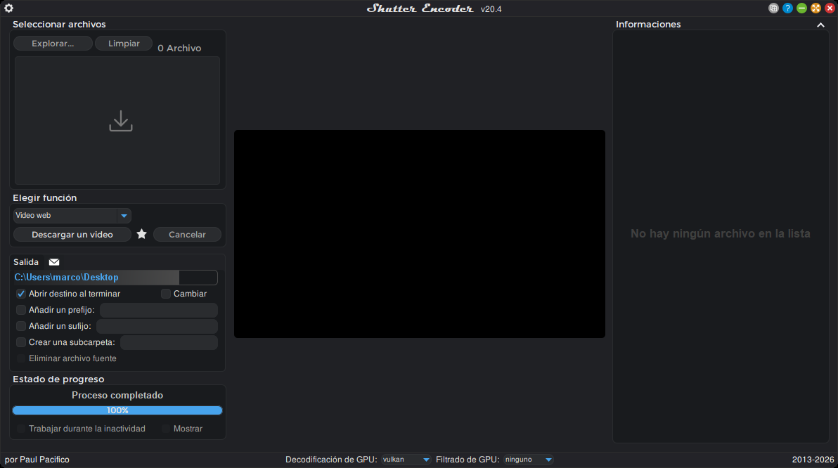Uncheck "Abrir destino al terminar"
Viewport: 838px width, 468px height.
click(x=21, y=294)
